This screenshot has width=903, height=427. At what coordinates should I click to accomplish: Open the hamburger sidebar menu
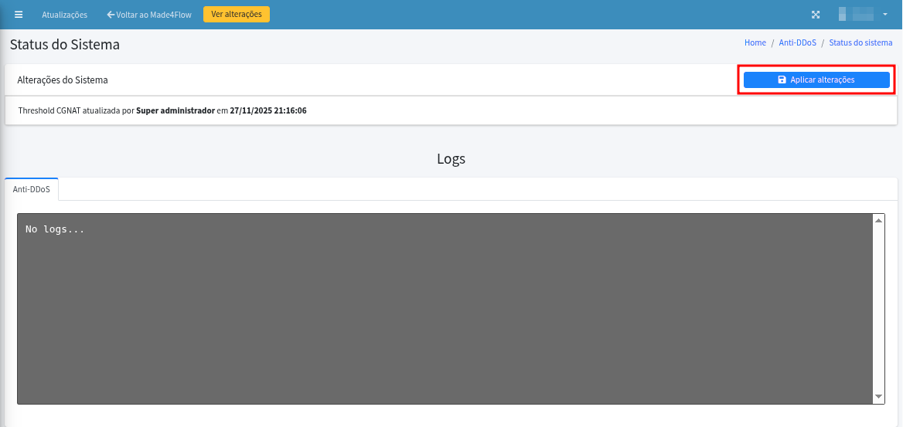tap(19, 15)
